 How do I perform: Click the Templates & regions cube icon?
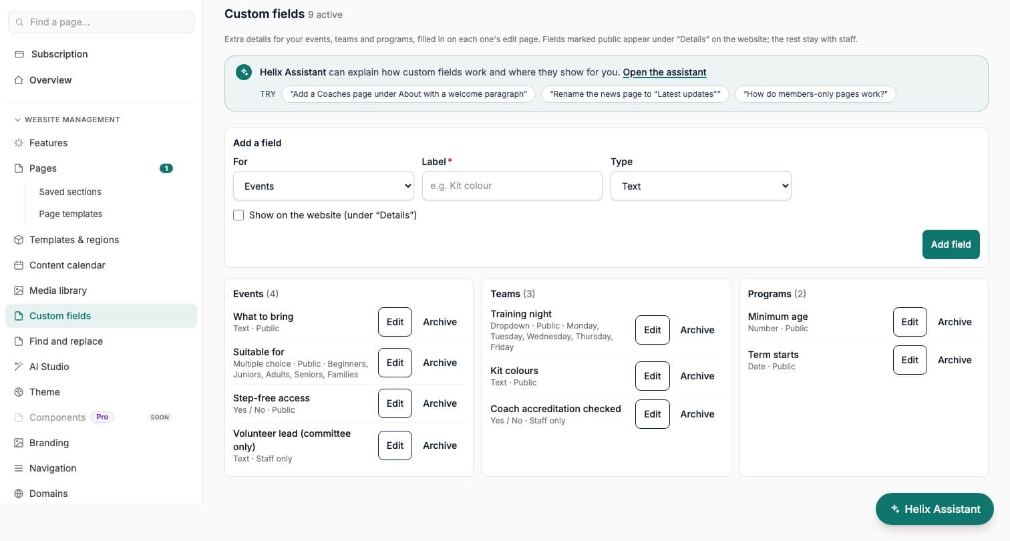click(19, 240)
